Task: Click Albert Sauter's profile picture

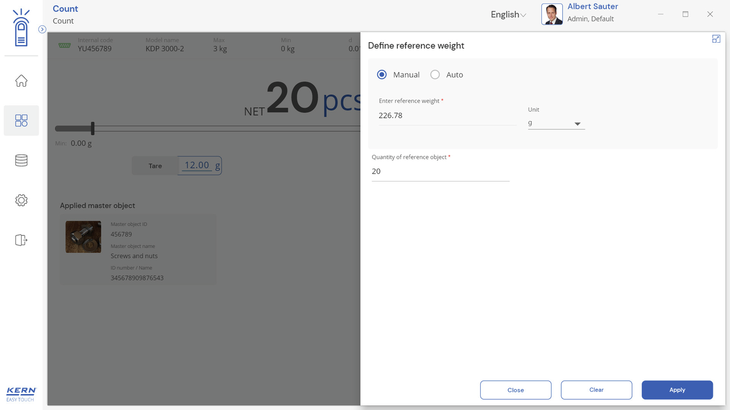Action: [x=551, y=15]
